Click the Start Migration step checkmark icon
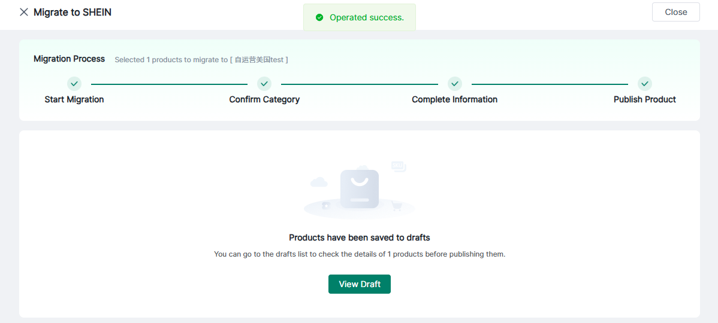Viewport: 718px width, 323px height. point(74,84)
